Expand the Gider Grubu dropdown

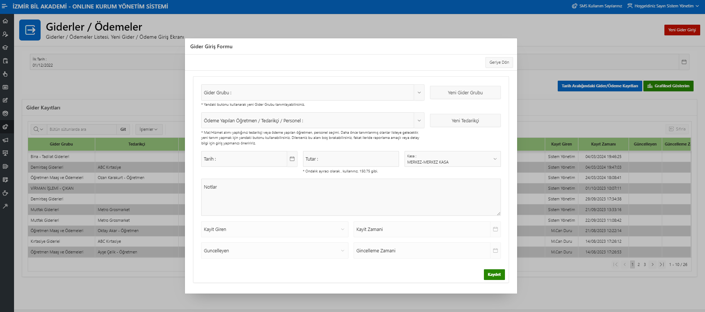point(419,92)
